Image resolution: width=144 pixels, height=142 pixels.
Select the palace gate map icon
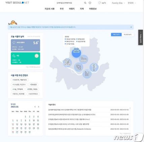(x=76, y=52)
